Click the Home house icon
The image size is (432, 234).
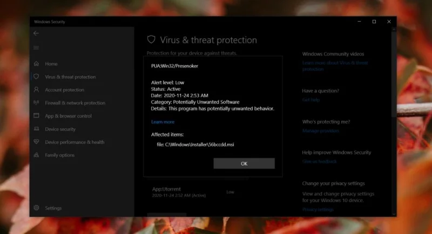coord(36,64)
